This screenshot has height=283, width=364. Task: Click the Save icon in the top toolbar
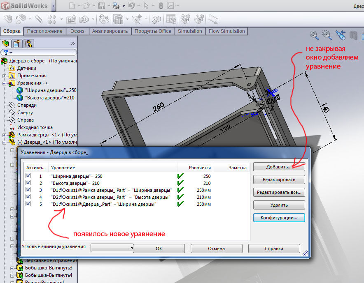click(101, 6)
